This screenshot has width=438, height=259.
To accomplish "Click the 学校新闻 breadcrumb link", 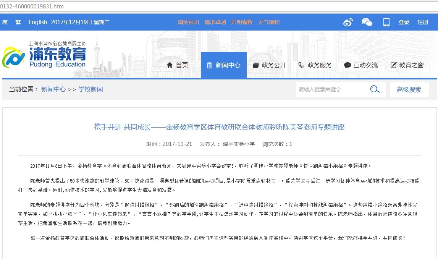I will click(91, 89).
